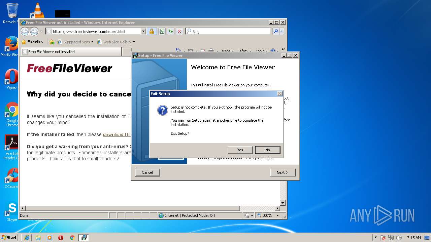This screenshot has width=431, height=242.
Task: Click Cancel in the Setup window
Action: (147, 172)
